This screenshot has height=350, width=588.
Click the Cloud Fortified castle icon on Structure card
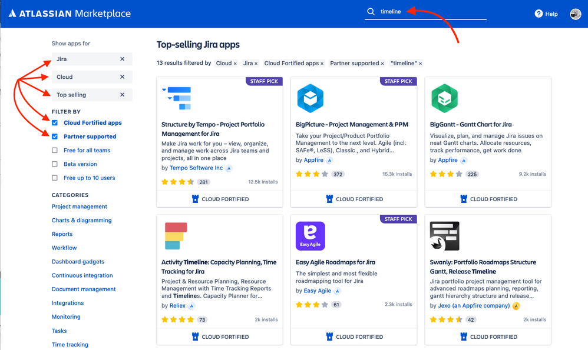pyautogui.click(x=195, y=199)
